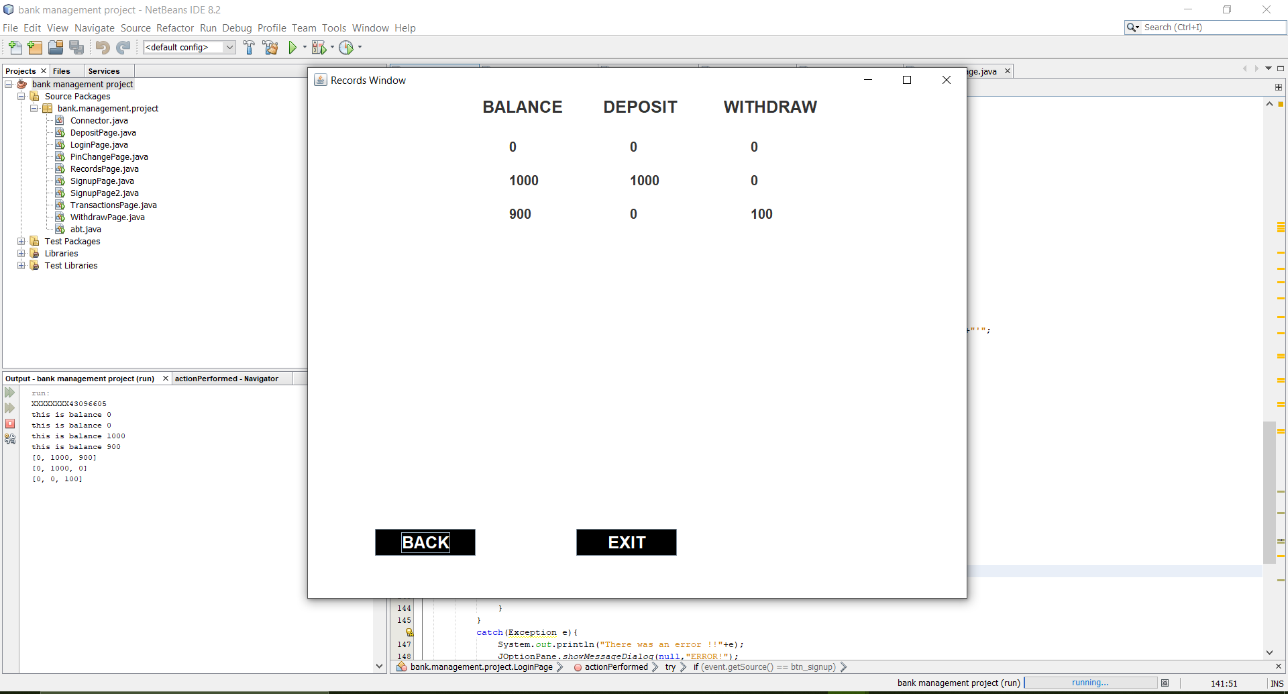Click the try breadcrumb item

(x=670, y=666)
